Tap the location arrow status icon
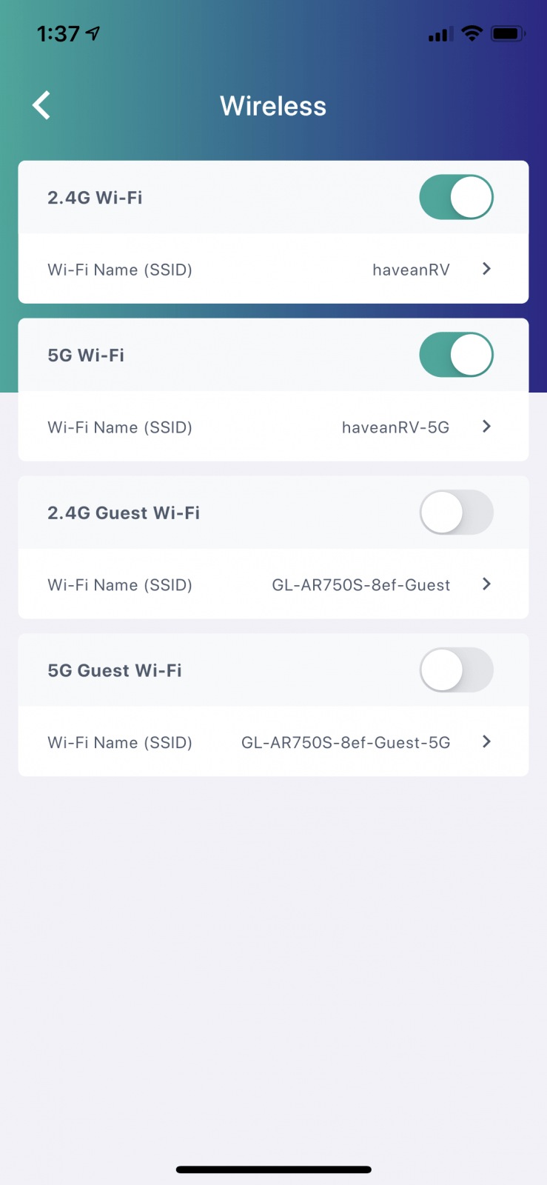The width and height of the screenshot is (547, 1185). 93,33
